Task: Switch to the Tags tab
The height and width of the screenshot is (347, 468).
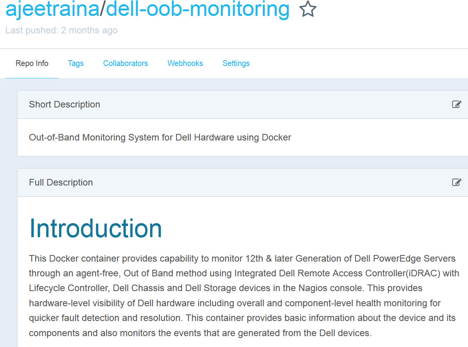Action: [76, 63]
